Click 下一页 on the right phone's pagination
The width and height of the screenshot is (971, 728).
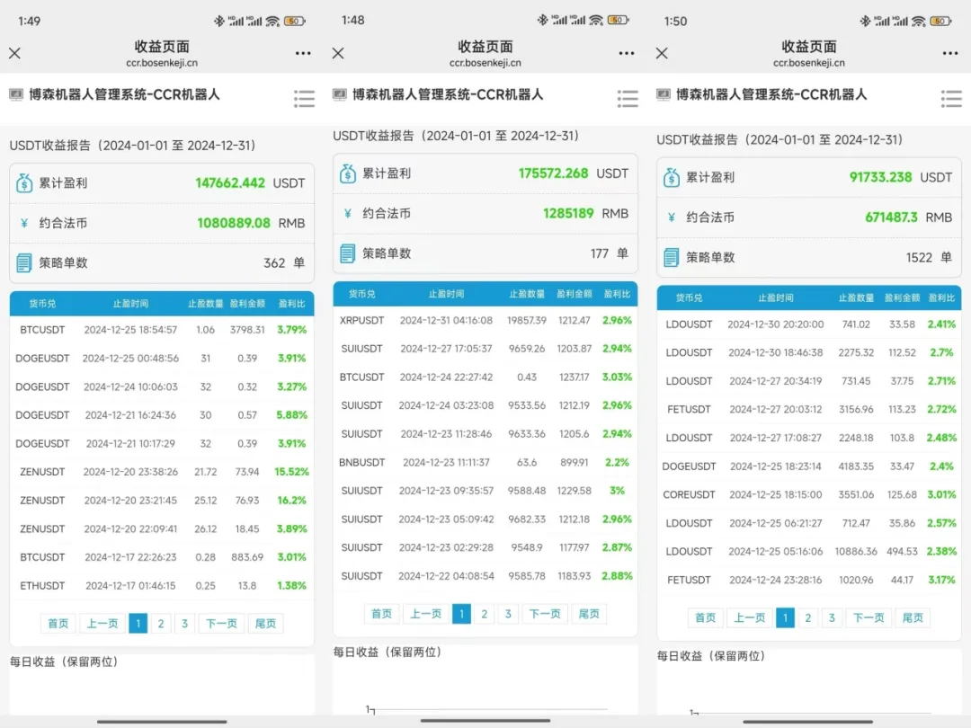point(869,617)
